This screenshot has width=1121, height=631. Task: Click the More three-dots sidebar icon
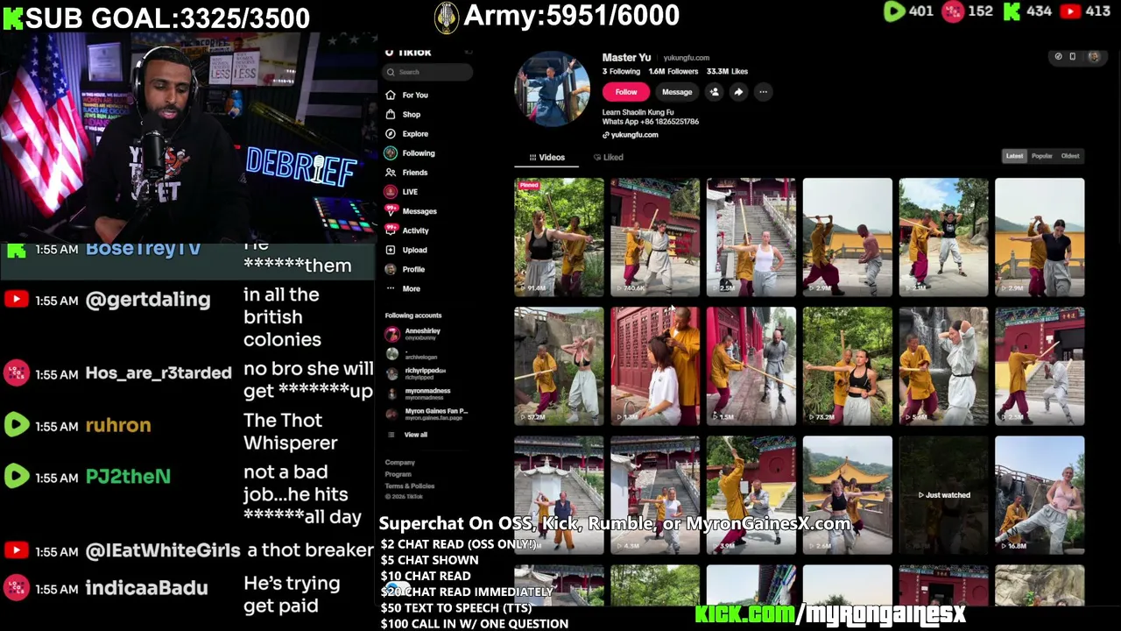tap(391, 288)
